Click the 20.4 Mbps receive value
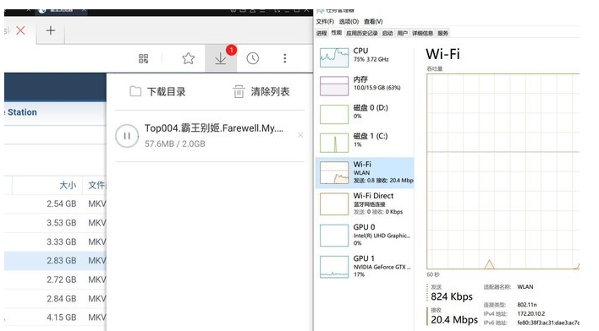Screen dimensions: 599x331 pos(454,320)
